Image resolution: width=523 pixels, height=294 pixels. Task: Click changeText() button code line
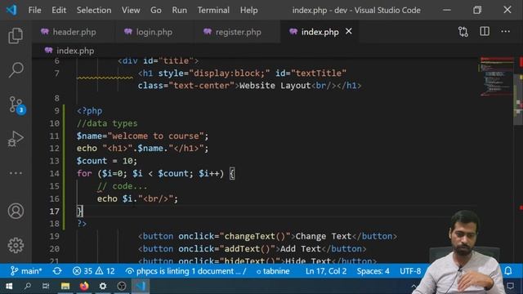coord(267,236)
